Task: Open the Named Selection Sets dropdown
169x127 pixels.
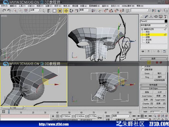Action: [x=140, y=10]
